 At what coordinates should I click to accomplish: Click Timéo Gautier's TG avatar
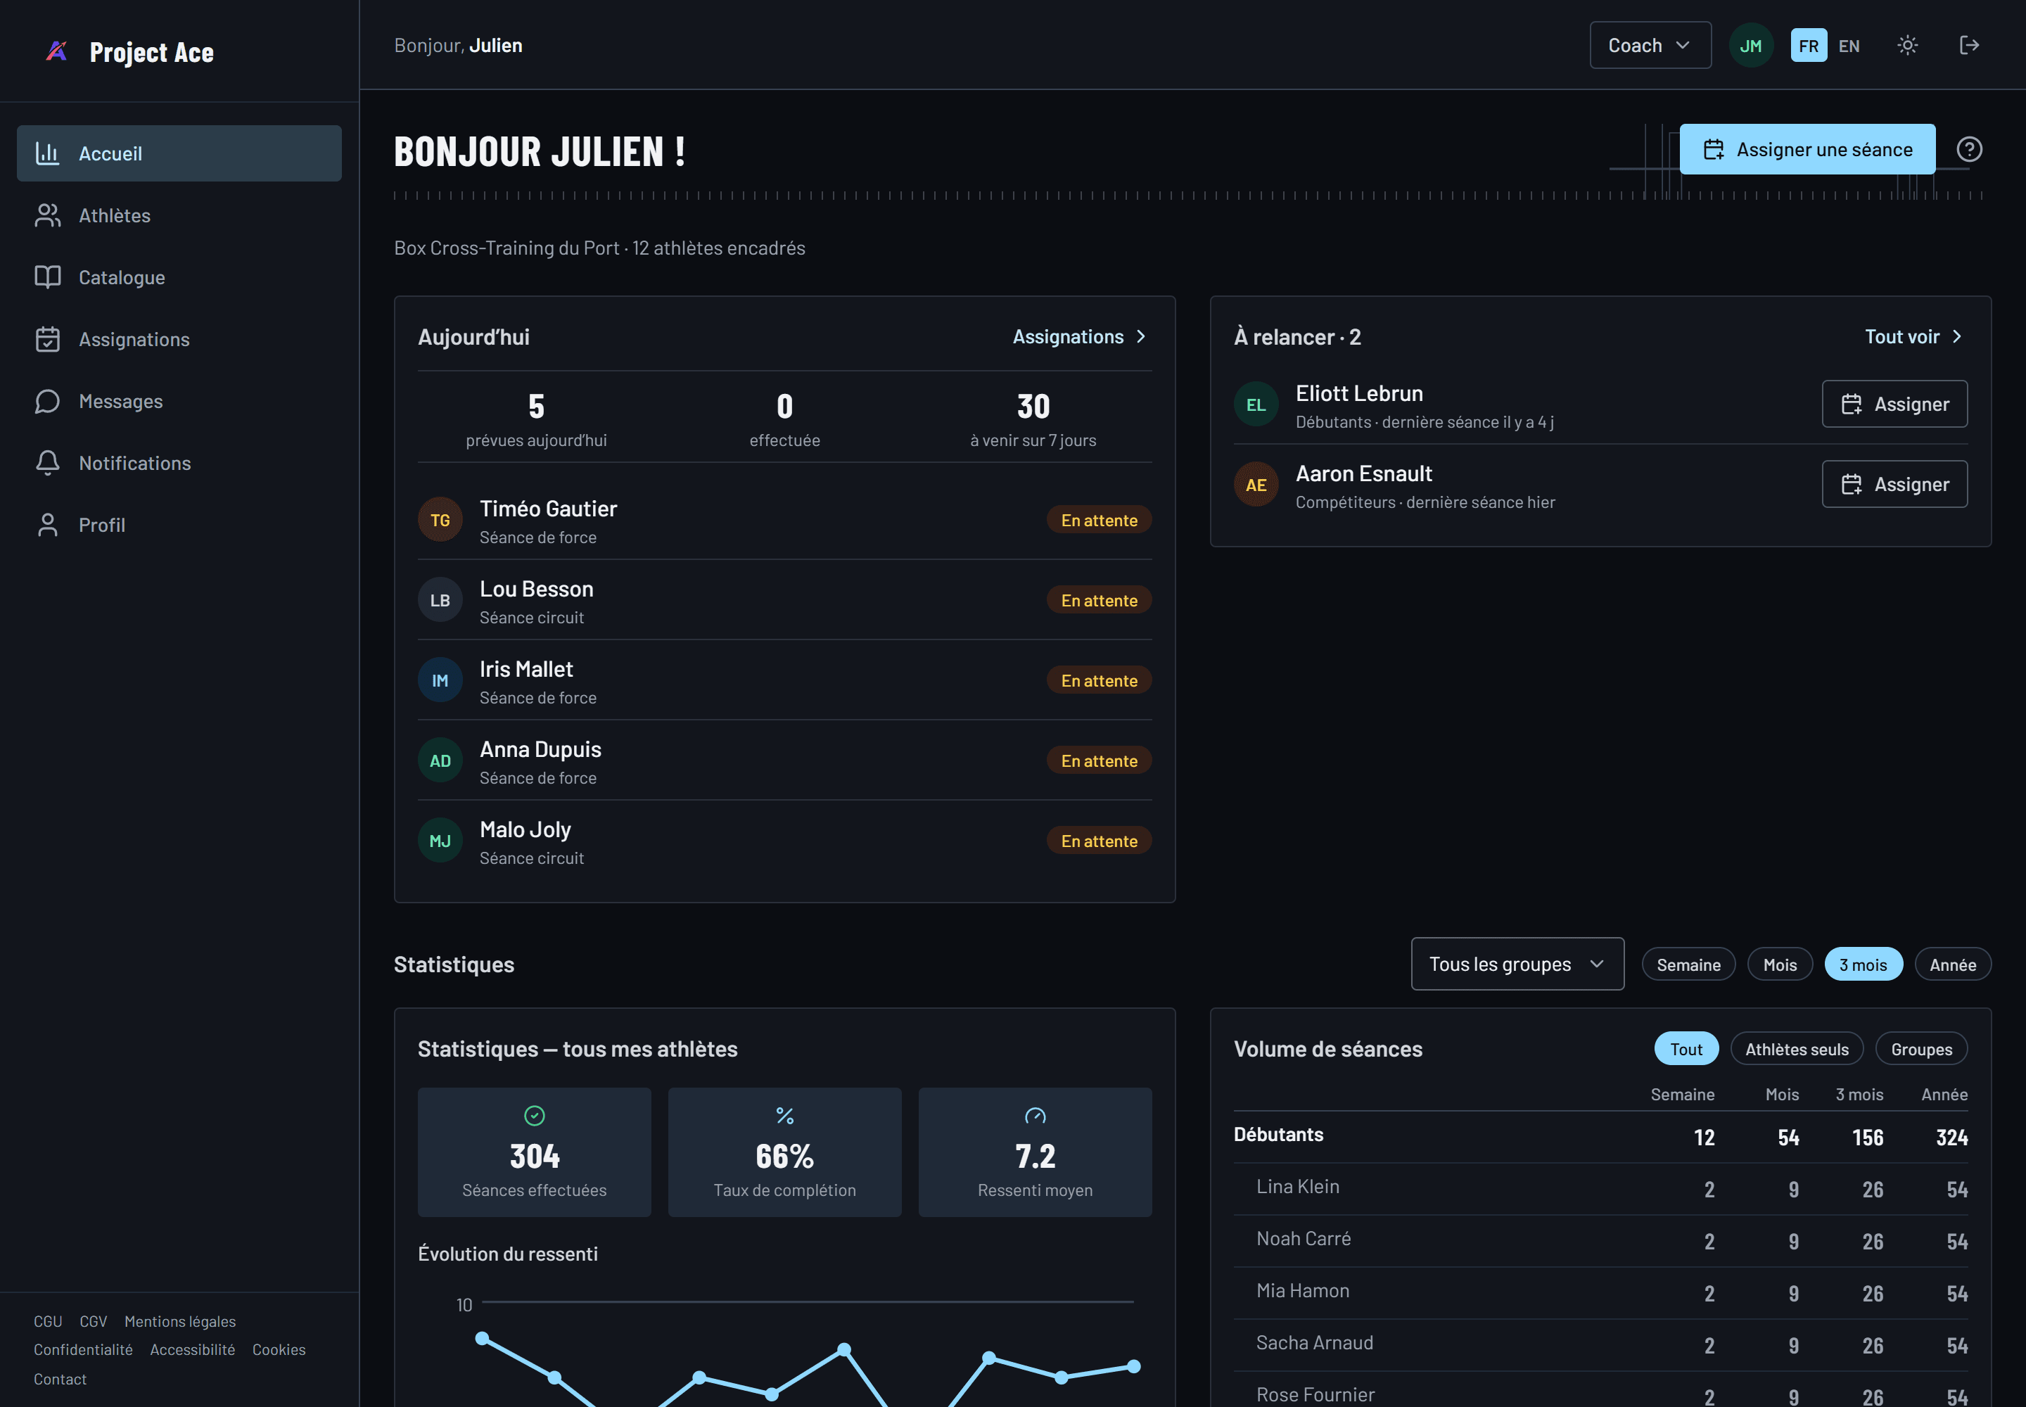[x=440, y=520]
